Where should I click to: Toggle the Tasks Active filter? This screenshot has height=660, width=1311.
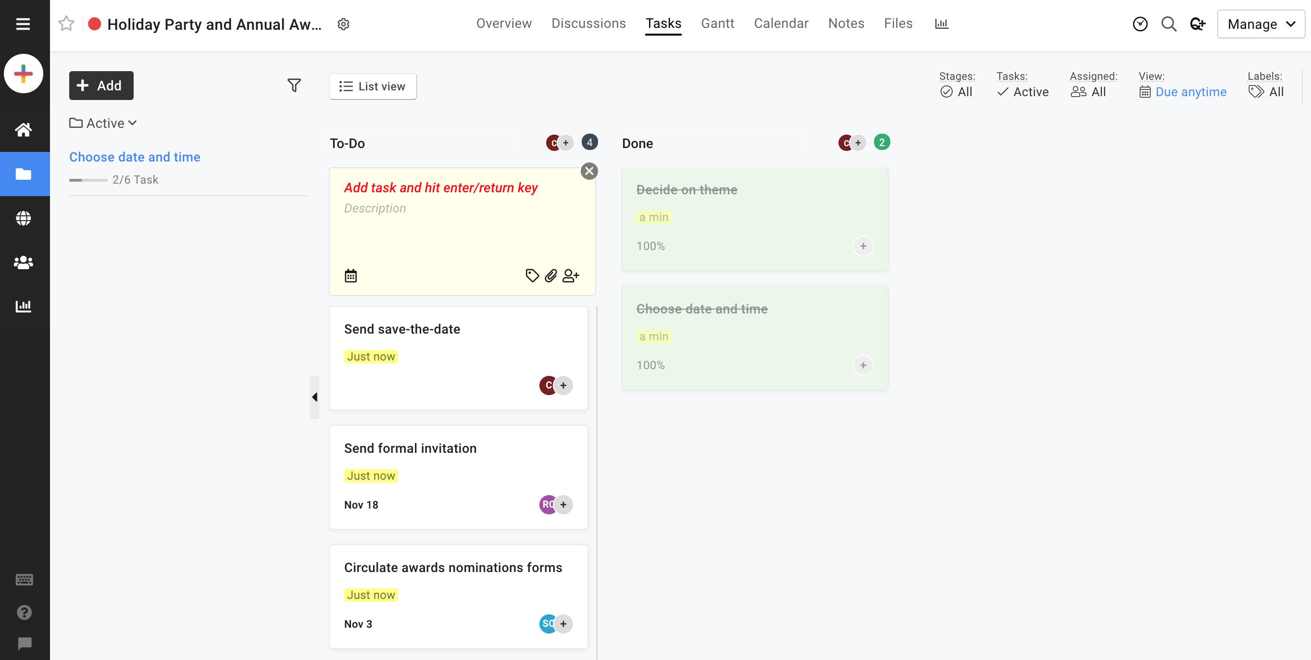[1023, 92]
